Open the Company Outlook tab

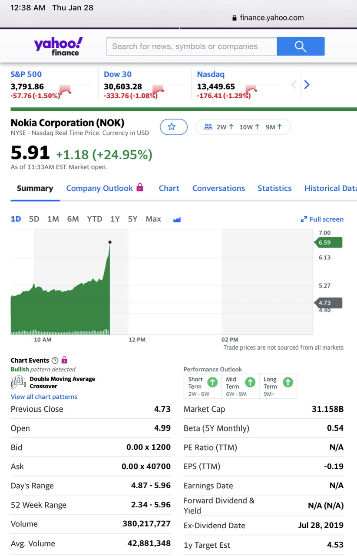coord(99,188)
